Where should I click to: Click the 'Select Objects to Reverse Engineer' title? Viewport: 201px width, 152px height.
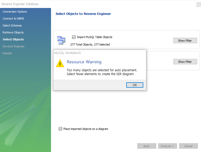click(x=83, y=14)
